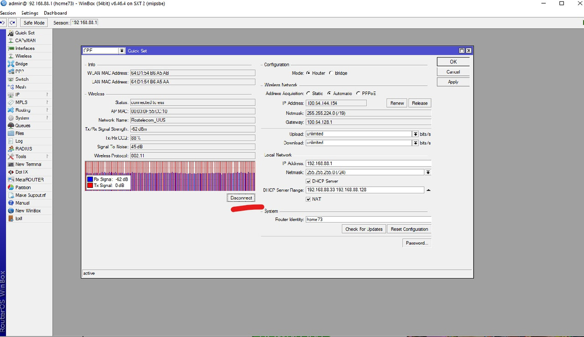
Task: Open the Dashboard menu
Action: [x=55, y=13]
